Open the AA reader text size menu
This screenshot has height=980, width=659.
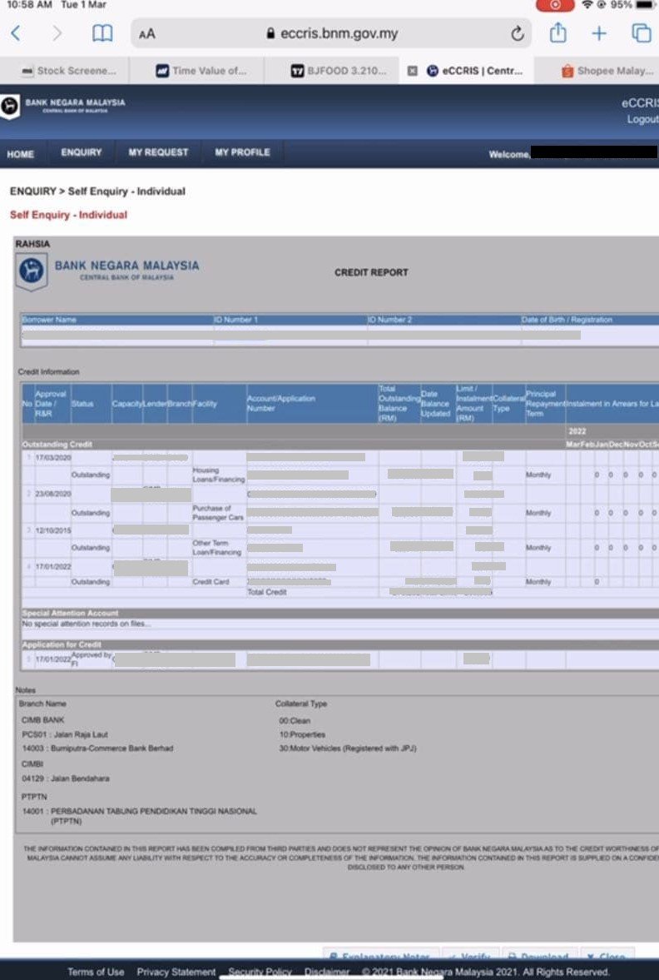tap(147, 34)
